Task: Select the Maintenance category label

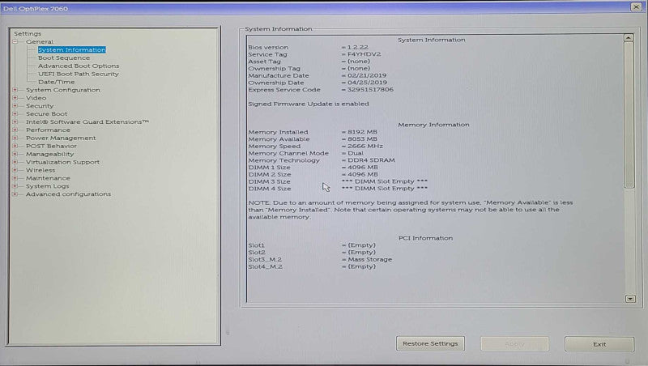Action: 48,178
